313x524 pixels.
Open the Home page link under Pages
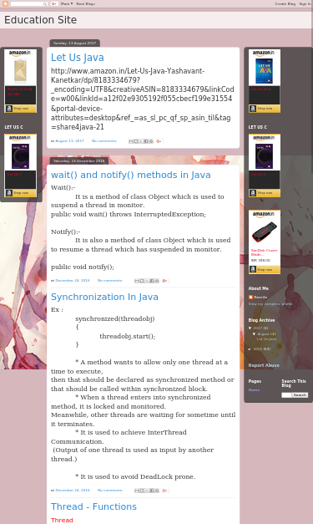pos(254,390)
